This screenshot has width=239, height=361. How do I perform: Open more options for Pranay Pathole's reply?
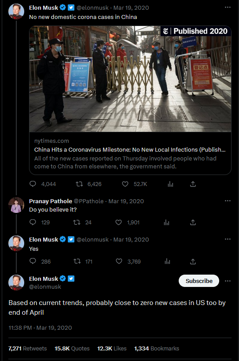point(228,201)
